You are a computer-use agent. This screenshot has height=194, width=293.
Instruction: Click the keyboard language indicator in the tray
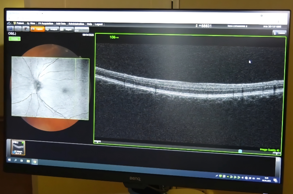(x=258, y=179)
